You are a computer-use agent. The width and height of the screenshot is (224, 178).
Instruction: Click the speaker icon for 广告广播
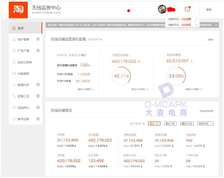coord(14,51)
